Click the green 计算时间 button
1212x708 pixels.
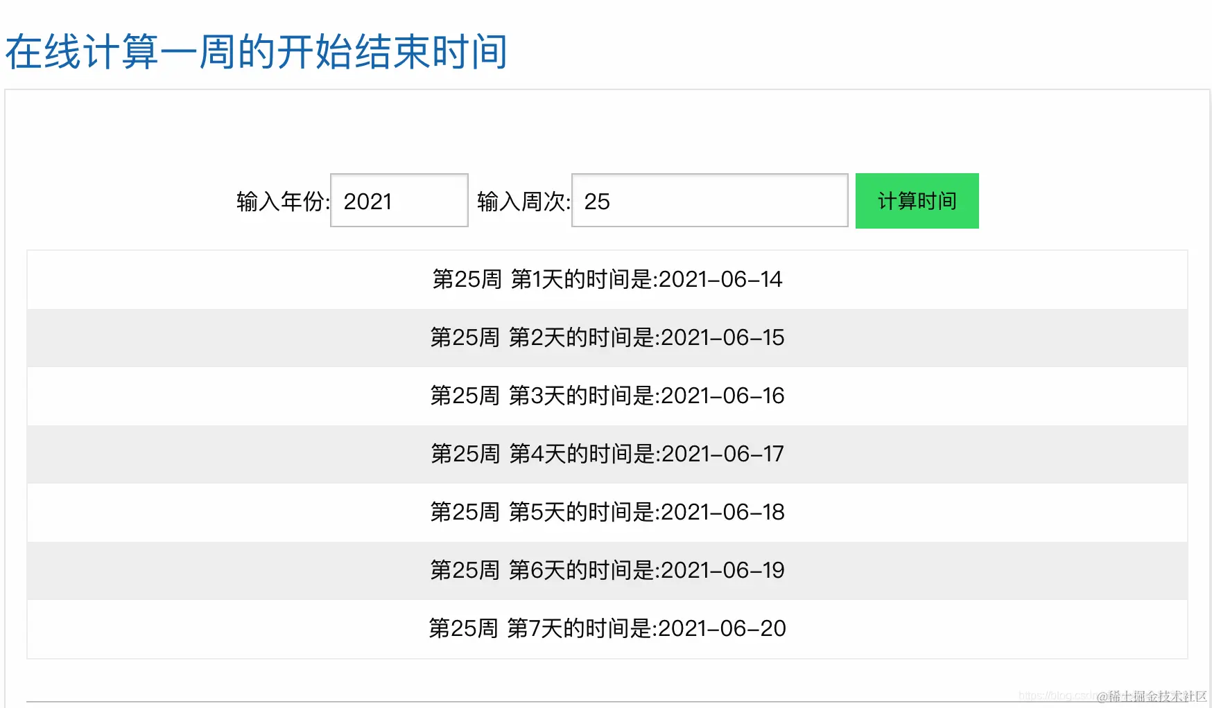pyautogui.click(x=916, y=201)
